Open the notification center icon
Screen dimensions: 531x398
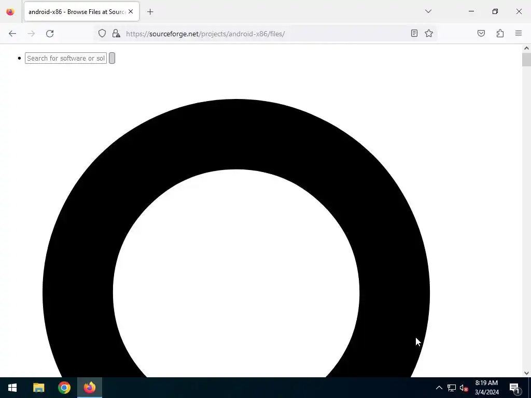514,388
